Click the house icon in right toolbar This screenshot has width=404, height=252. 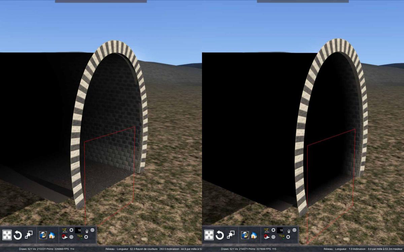pos(254,235)
